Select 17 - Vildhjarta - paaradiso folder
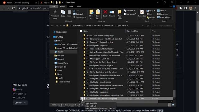 [x=97, y=92]
